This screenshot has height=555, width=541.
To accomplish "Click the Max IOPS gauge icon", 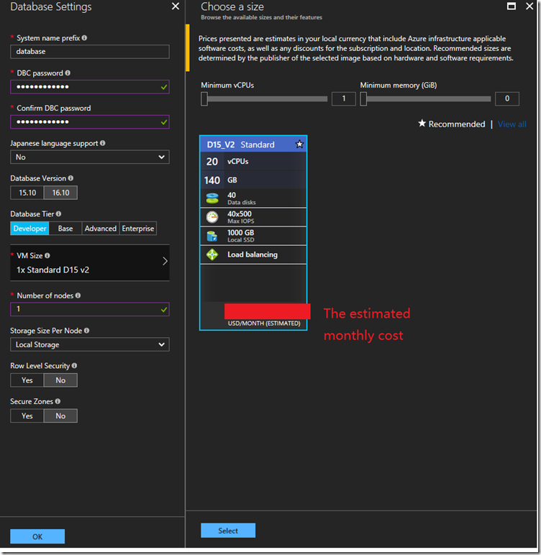I will tap(212, 217).
